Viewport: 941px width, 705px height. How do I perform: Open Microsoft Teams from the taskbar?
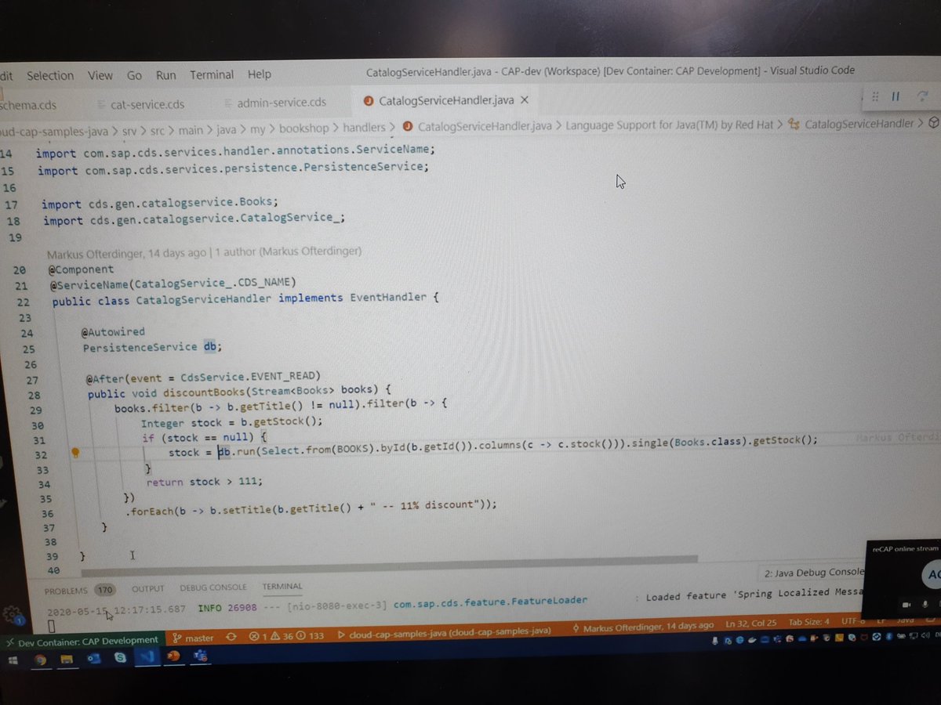coord(200,655)
